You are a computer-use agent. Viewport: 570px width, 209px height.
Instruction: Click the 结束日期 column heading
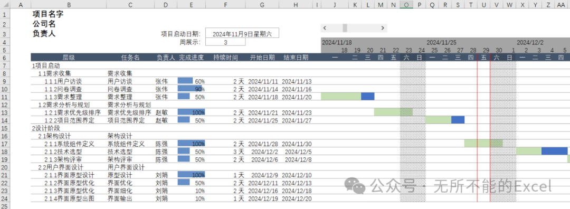296,58
